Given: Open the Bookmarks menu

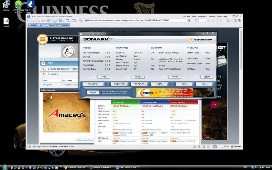Looking at the screenshot, I should pyautogui.click(x=202, y=16).
